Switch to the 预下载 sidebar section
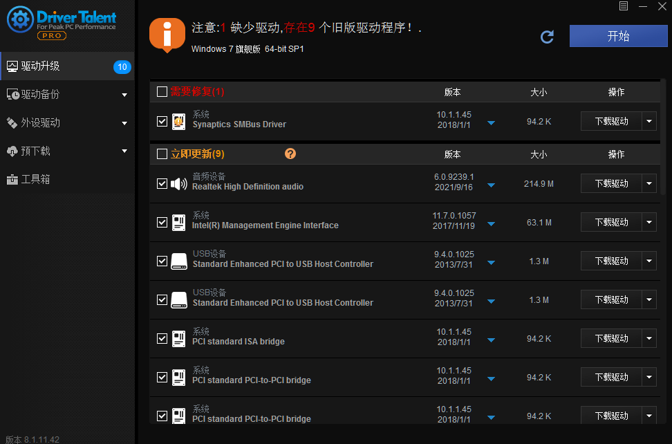The height and width of the screenshot is (444, 672). (67, 151)
